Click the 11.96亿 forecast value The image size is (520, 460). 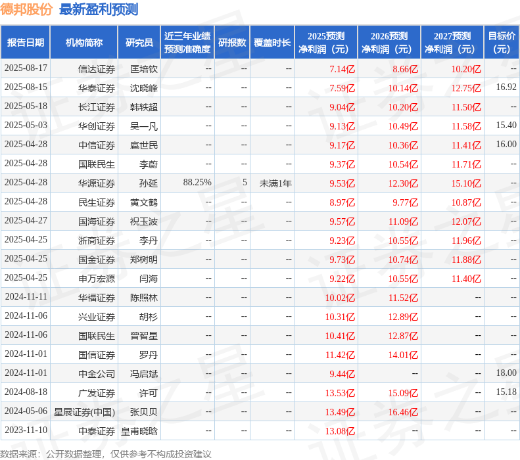point(466,241)
